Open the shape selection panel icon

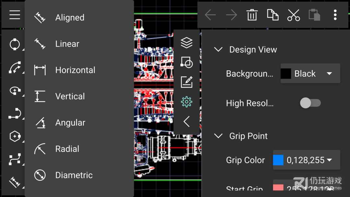click(187, 62)
